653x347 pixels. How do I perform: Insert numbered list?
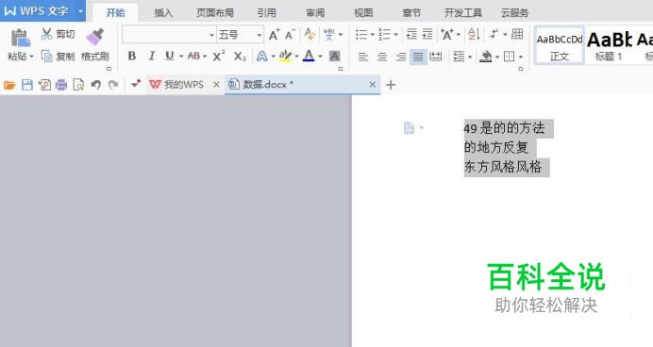tap(384, 35)
